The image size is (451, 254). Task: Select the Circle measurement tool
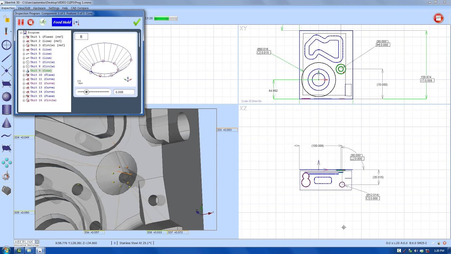pos(6,45)
